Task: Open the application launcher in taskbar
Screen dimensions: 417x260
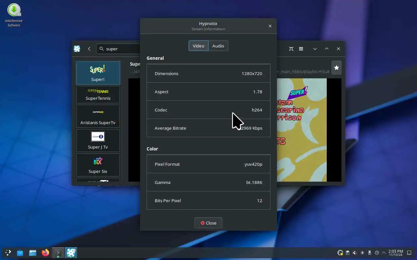Action: click(x=8, y=253)
